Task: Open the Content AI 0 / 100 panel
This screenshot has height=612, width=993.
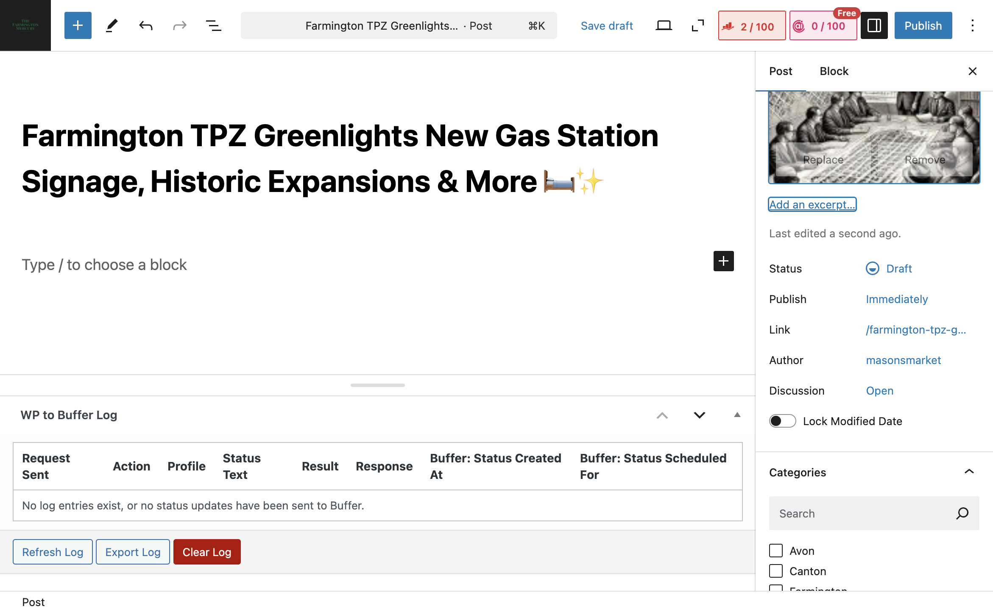Action: (823, 26)
